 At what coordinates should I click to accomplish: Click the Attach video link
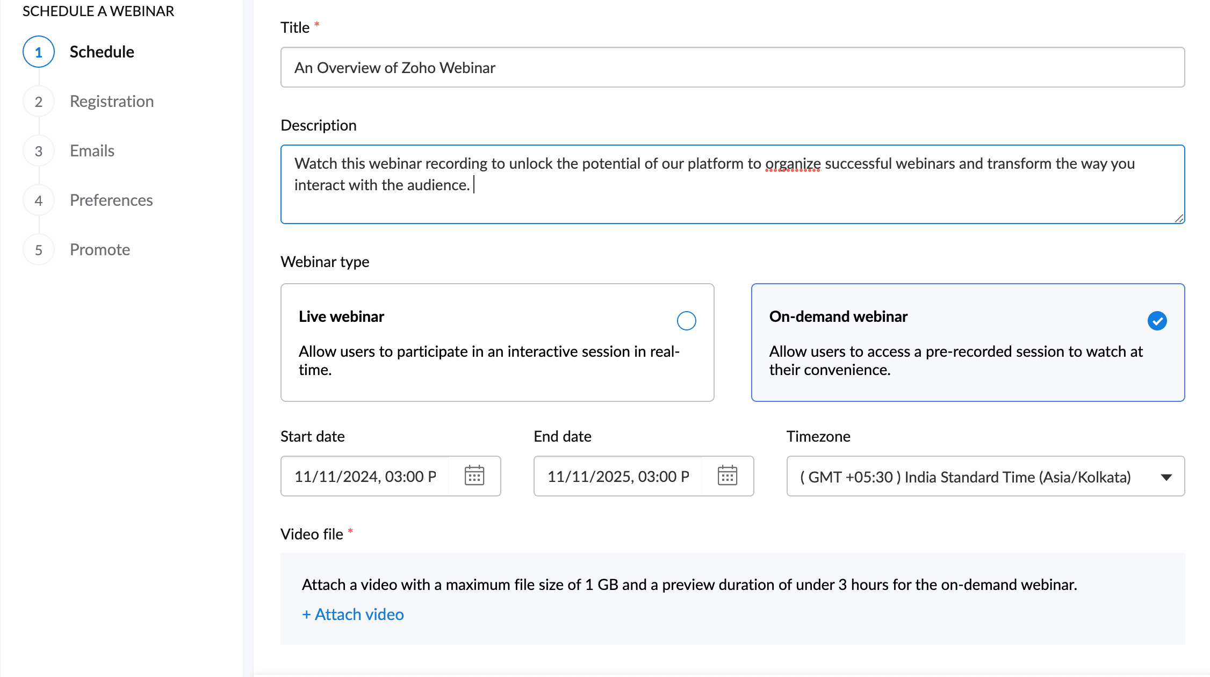[x=353, y=614]
